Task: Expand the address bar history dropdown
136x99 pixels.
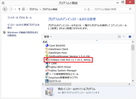Action: coord(85,9)
